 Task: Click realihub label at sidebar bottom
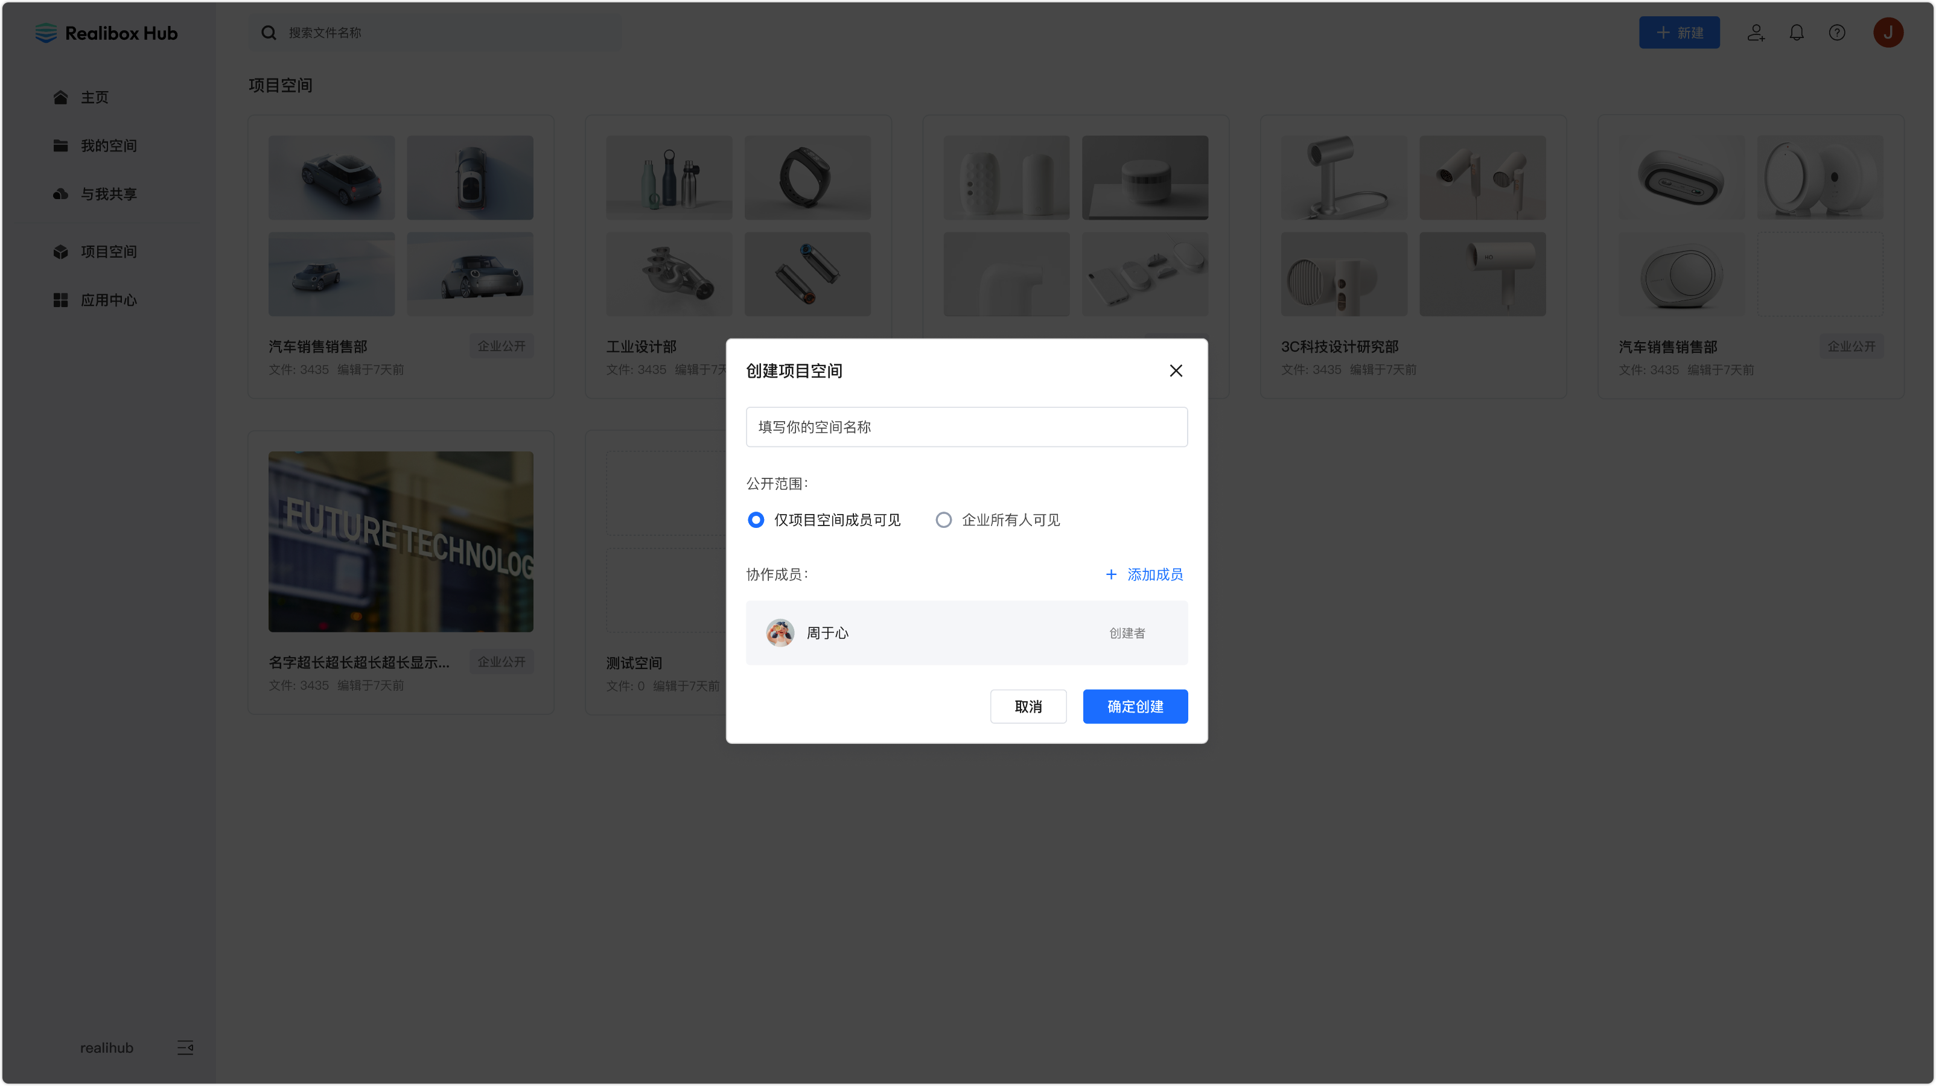[x=107, y=1047]
